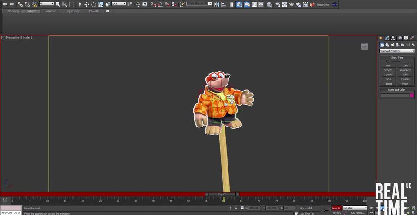Open the Motion command panel tab
Viewport: 417px width, 215px height.
(400, 38)
